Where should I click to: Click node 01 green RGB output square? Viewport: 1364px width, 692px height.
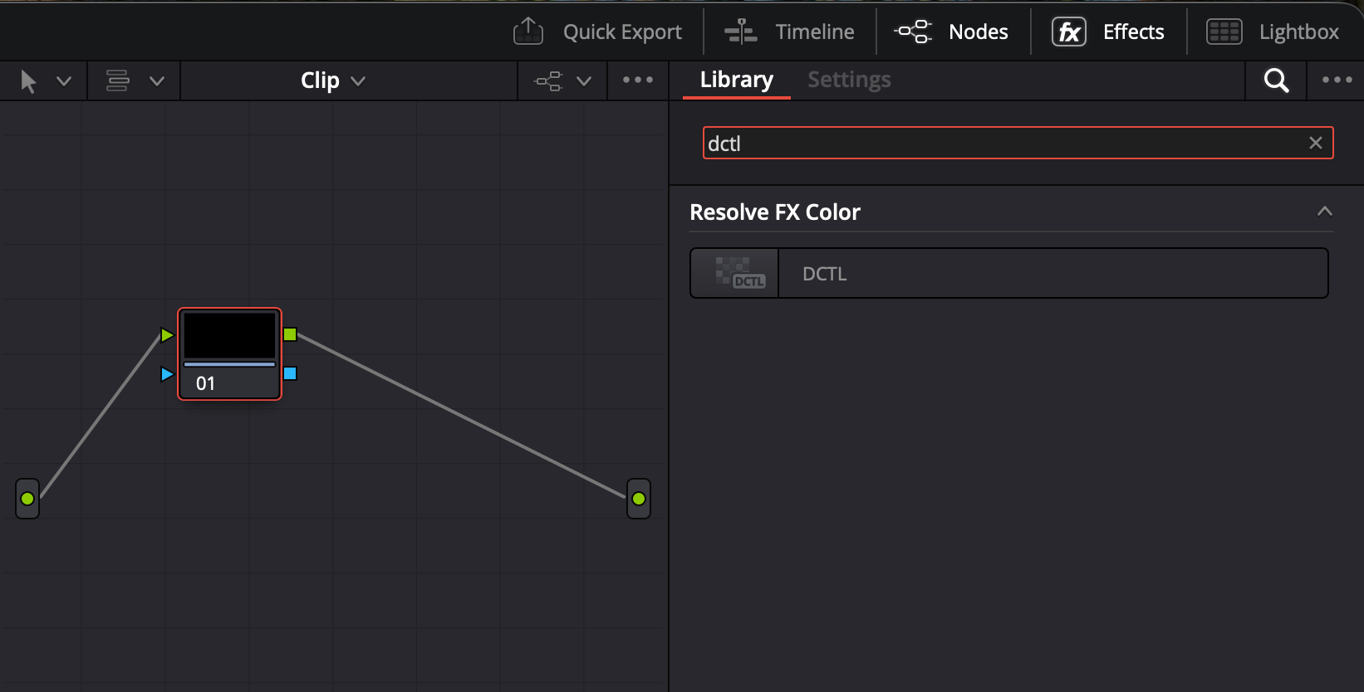pos(290,334)
